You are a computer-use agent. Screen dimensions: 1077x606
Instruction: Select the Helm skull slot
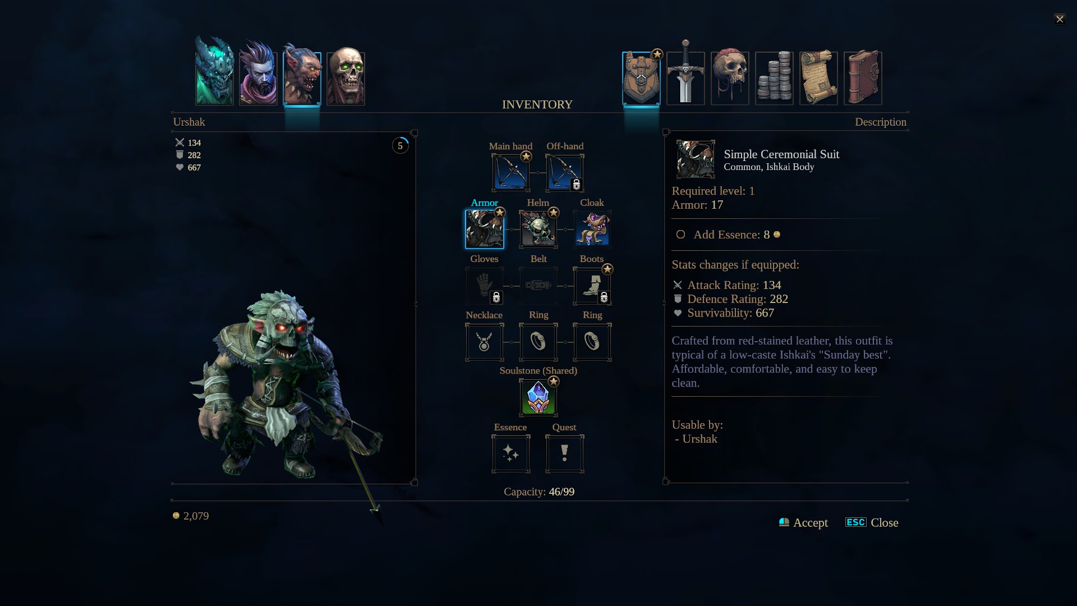pyautogui.click(x=538, y=229)
